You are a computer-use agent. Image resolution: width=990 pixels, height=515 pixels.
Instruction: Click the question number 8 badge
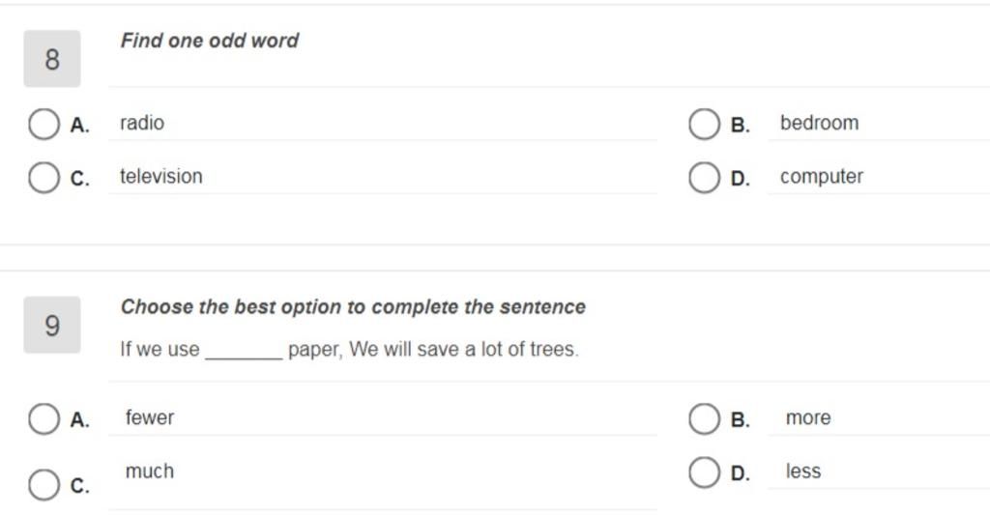click(52, 59)
